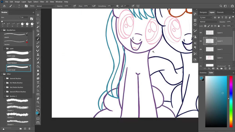This screenshot has height=132, width=235.
Task: Toggle visibility of Layer 4
Action: (201, 41)
